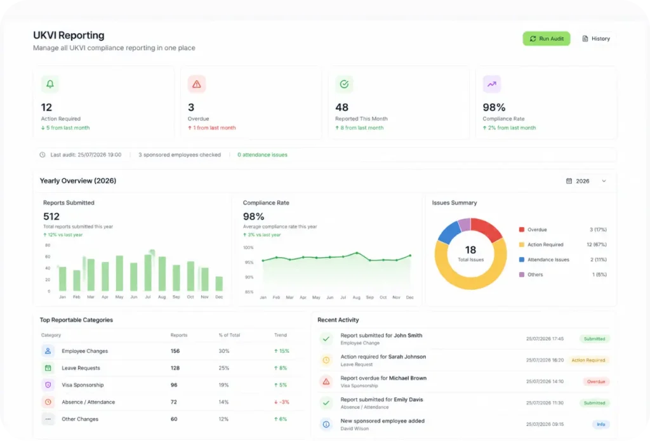650x441 pixels.
Task: Select the yellow Action Required legend swatch
Action: click(522, 244)
